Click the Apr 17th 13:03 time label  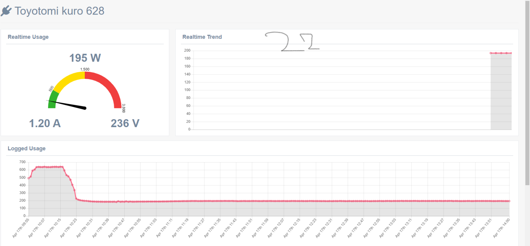388,228
